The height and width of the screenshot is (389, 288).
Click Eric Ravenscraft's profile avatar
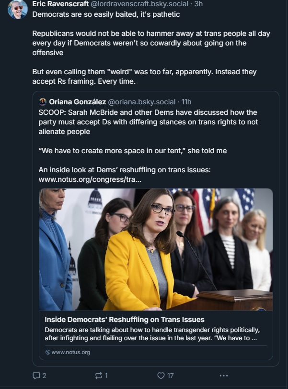click(x=17, y=10)
